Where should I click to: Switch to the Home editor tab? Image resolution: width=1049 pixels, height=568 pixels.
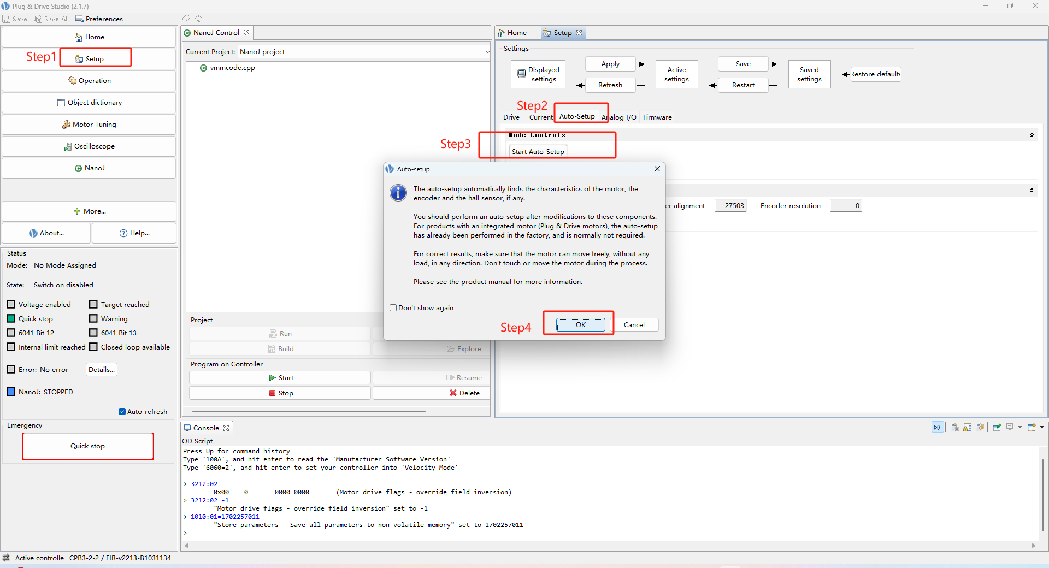[x=512, y=33]
